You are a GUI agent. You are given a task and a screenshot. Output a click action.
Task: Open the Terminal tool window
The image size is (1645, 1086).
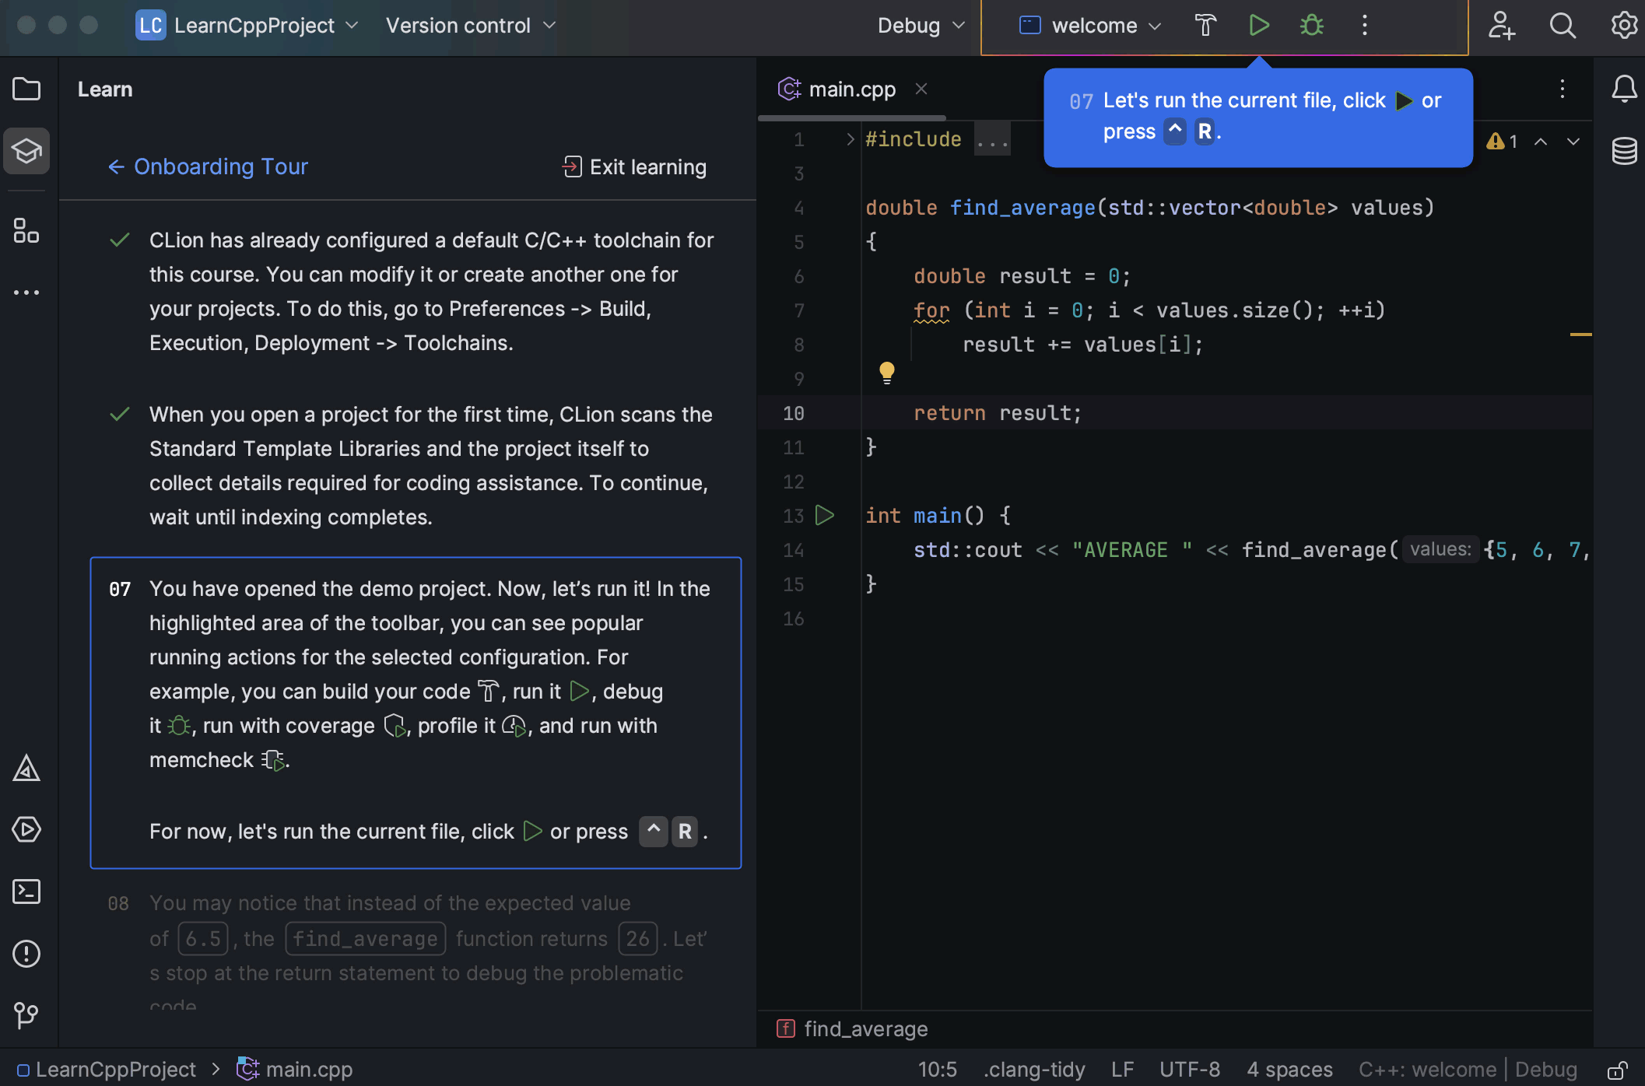pos(26,892)
